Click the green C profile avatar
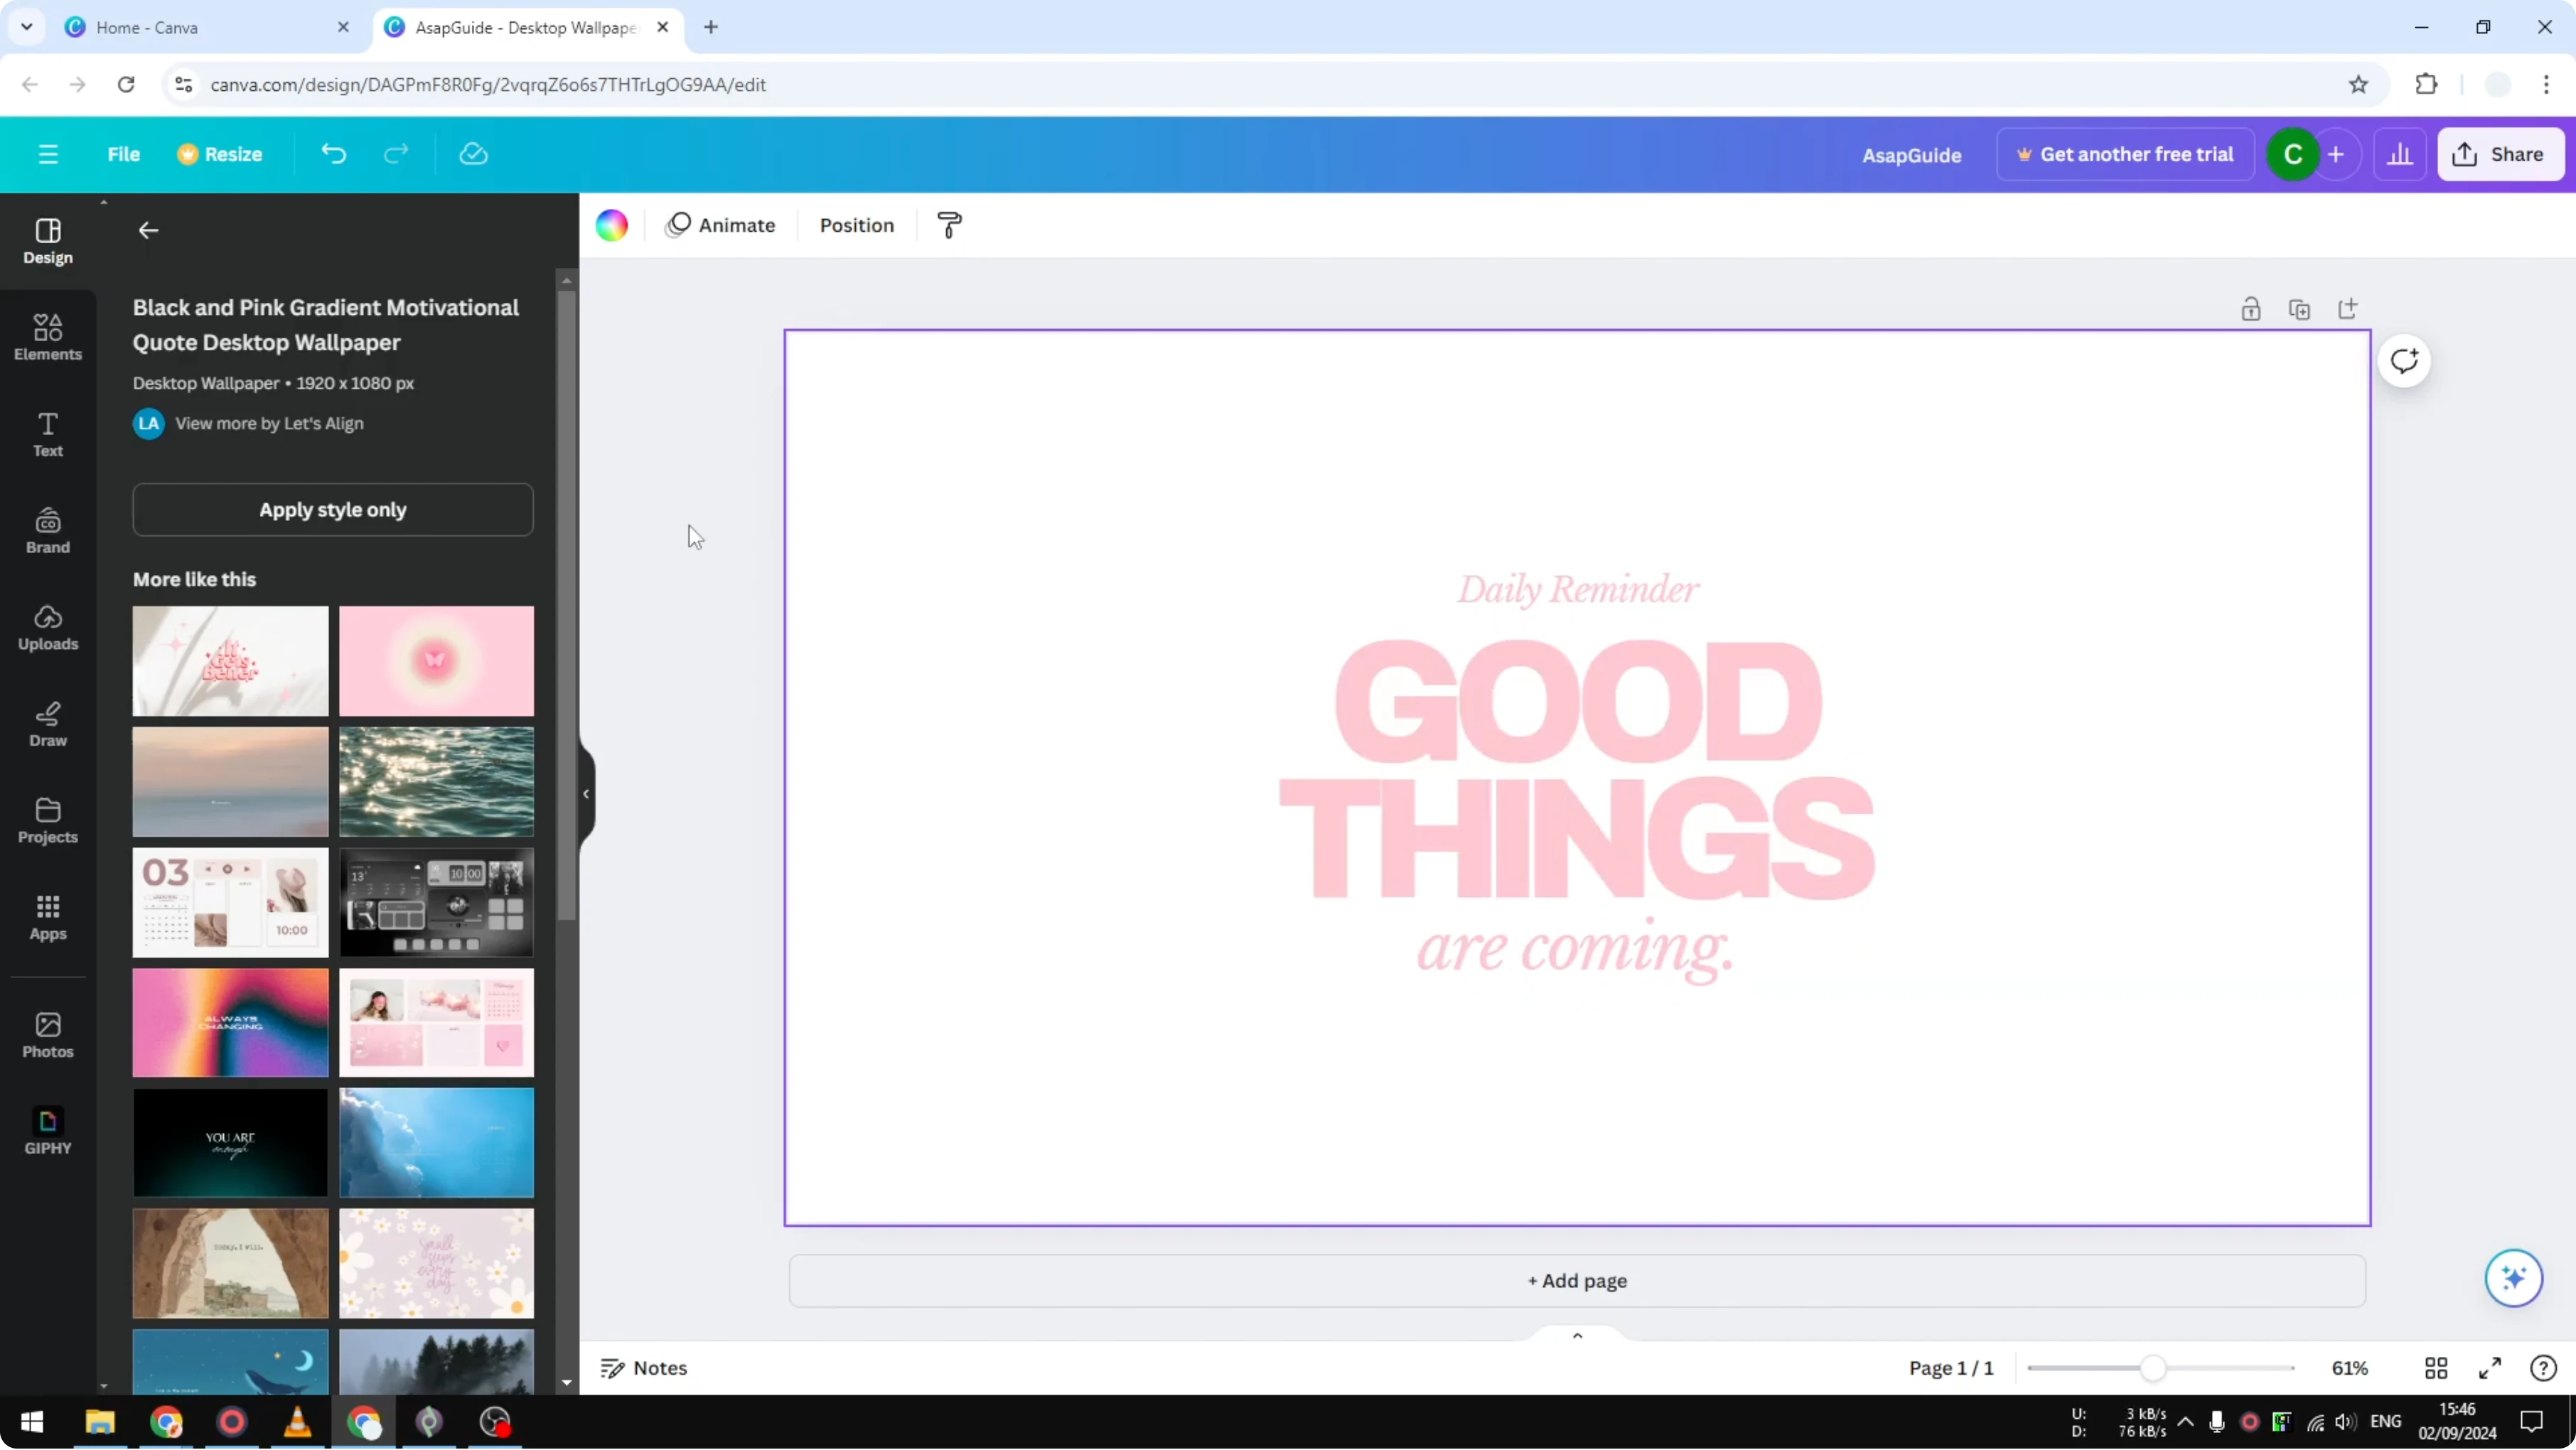 tap(2292, 154)
